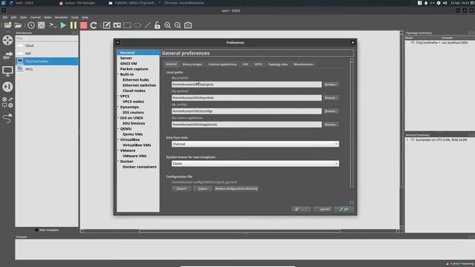Screen dimensions: 475x267
Task: Click Browse next to My symbols path
Action: (331, 98)
